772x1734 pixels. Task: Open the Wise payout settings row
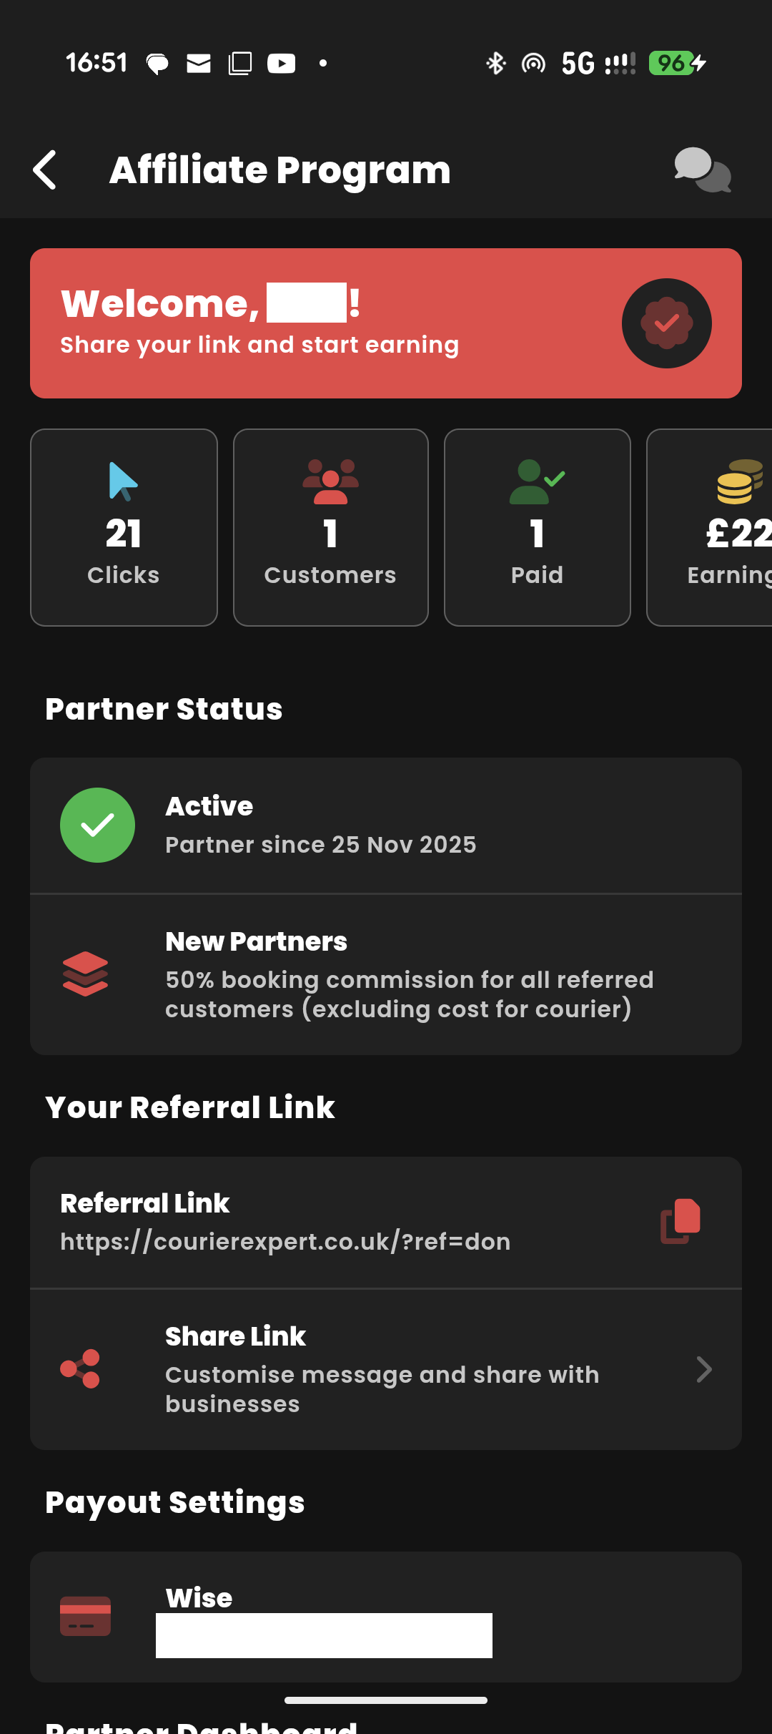point(386,1617)
